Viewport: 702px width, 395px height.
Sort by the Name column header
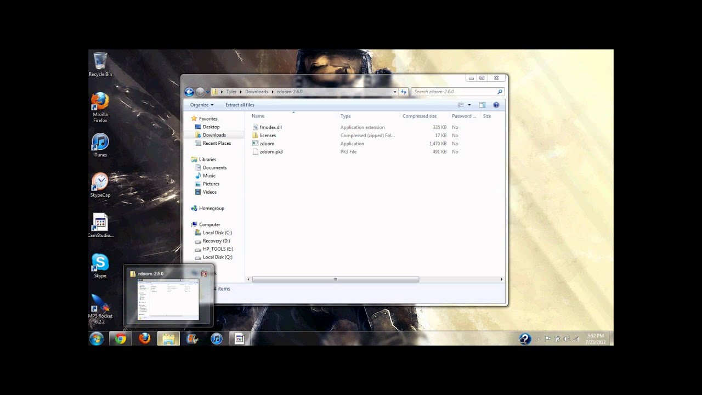pyautogui.click(x=293, y=116)
